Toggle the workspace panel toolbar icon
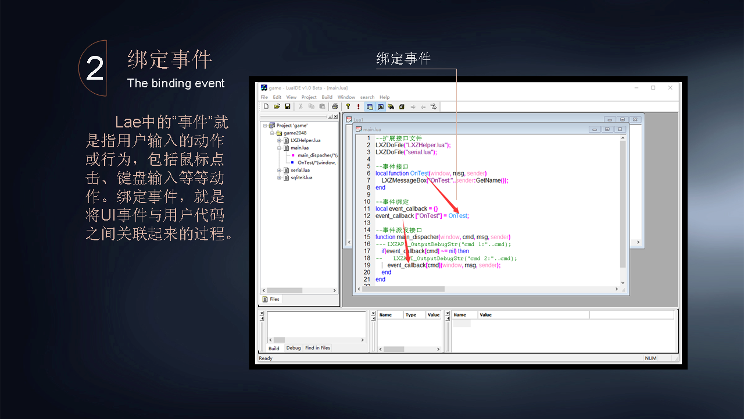The height and width of the screenshot is (419, 744). (x=370, y=106)
